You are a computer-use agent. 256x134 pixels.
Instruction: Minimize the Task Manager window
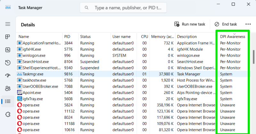click(x=218, y=4)
